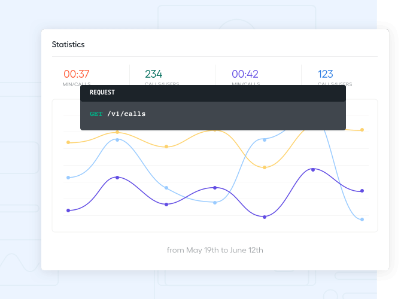
Task: Click the May 19th to June 12th date range
Action: pyautogui.click(x=215, y=250)
